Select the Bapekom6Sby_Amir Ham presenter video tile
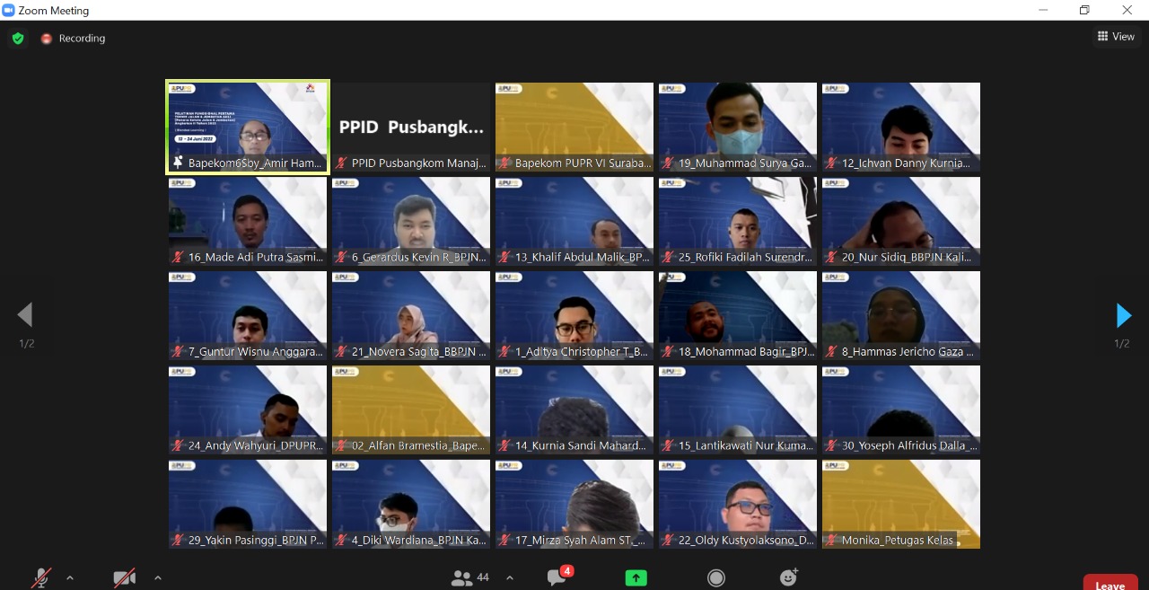 click(x=248, y=127)
